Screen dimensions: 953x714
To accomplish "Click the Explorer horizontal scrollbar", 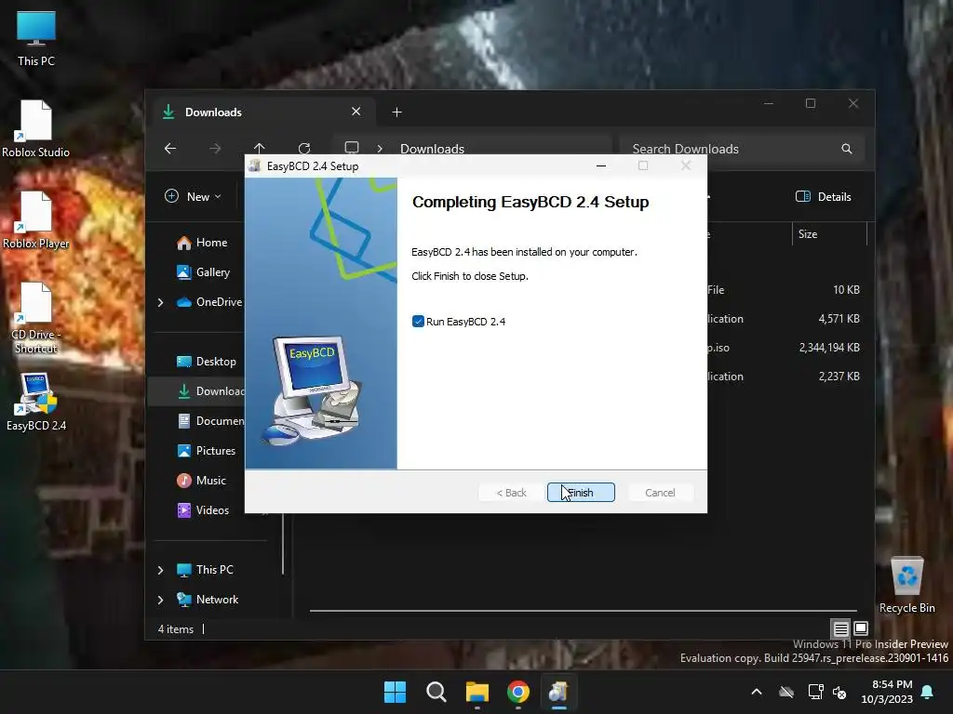I will pos(583,610).
